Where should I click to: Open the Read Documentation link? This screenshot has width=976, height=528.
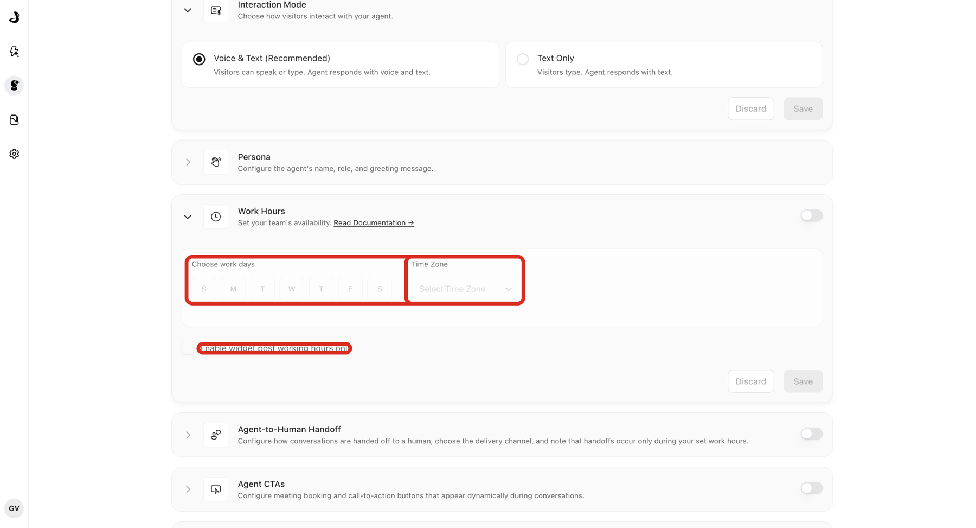click(x=374, y=223)
